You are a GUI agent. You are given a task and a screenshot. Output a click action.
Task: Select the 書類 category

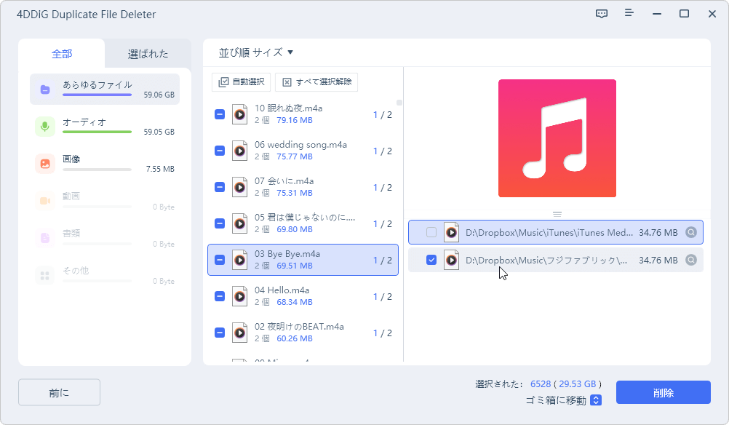pyautogui.click(x=105, y=238)
